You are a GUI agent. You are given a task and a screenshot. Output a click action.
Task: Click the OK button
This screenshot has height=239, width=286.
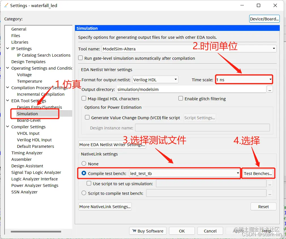point(182,231)
